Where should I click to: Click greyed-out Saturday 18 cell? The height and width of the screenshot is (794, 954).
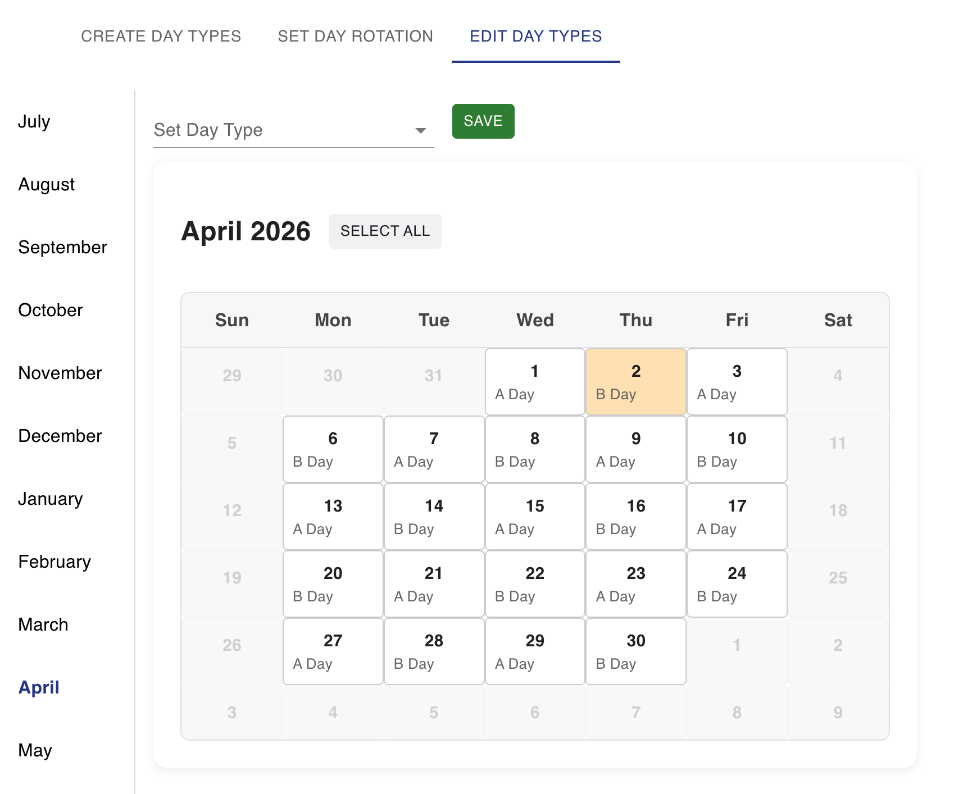coord(838,517)
